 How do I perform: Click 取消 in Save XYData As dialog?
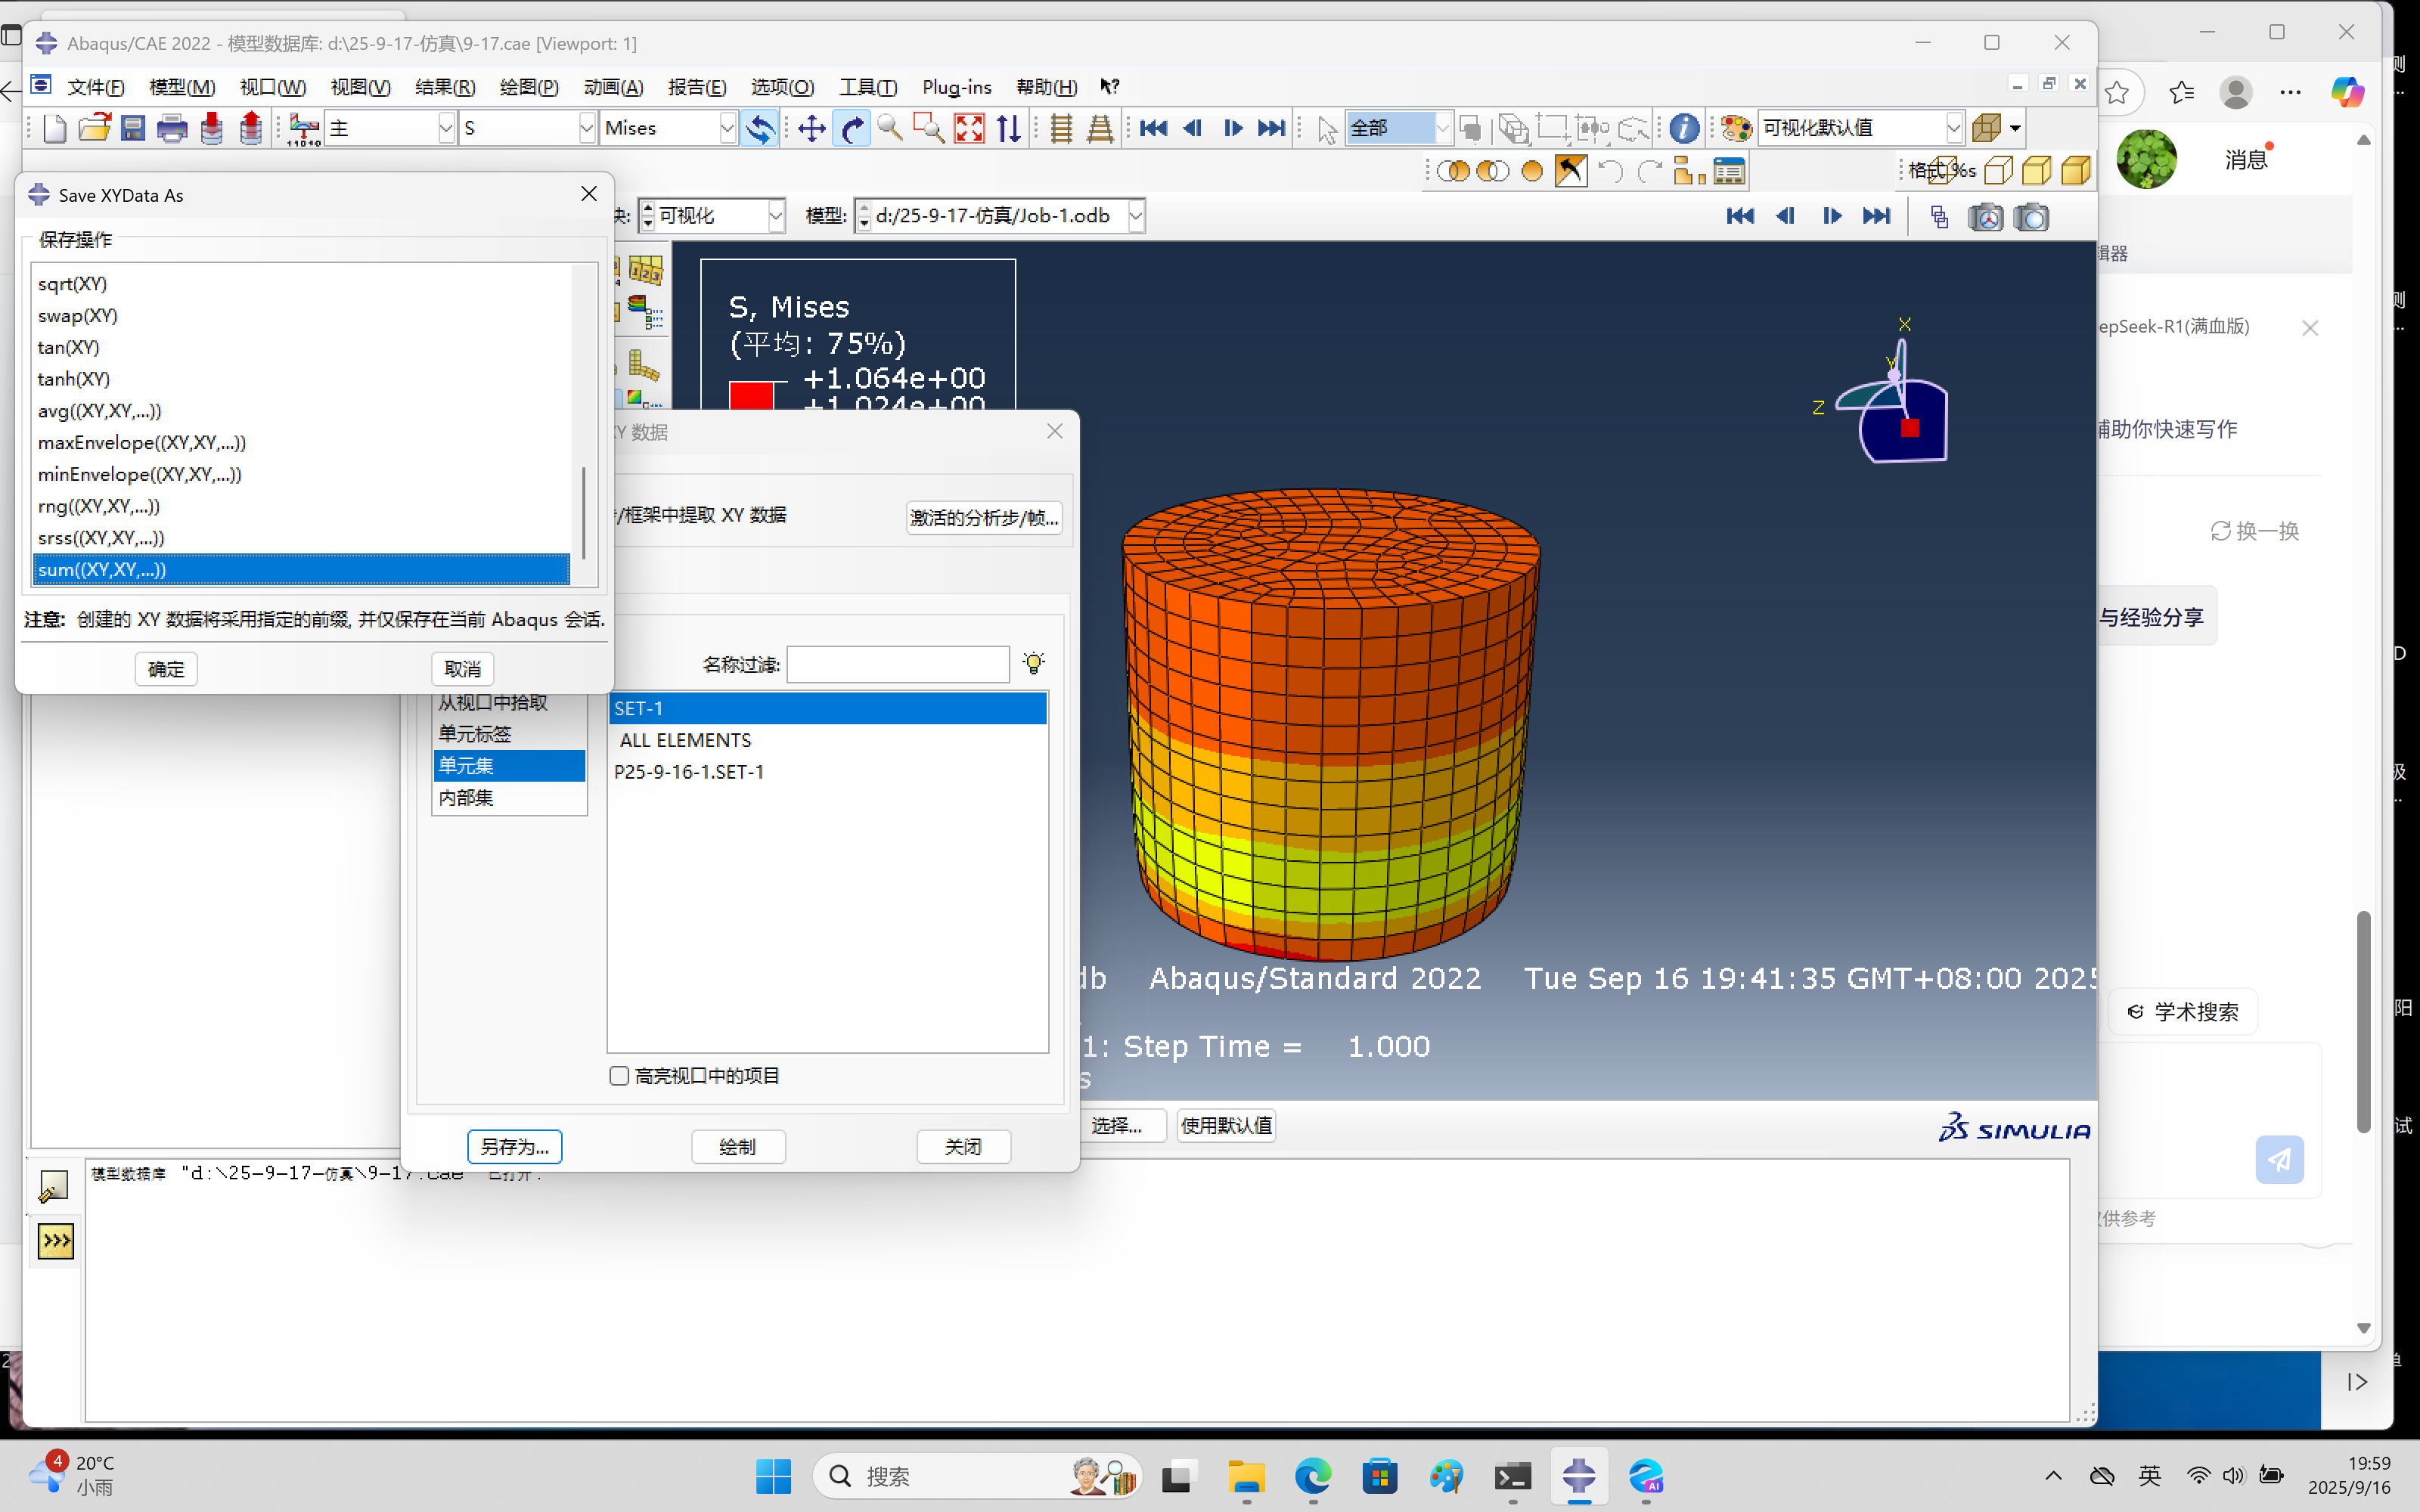[x=463, y=669]
